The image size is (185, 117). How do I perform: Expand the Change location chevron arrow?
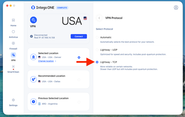[x=55, y=61]
